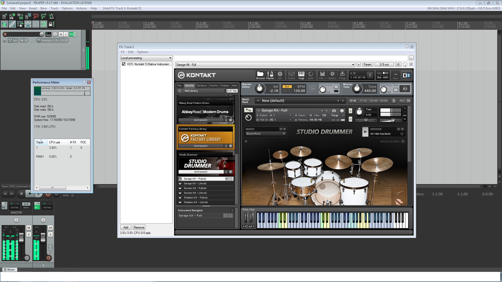Screen dimensions: 502x282
Task: Open the Actions menu
Action: [x=81, y=8]
